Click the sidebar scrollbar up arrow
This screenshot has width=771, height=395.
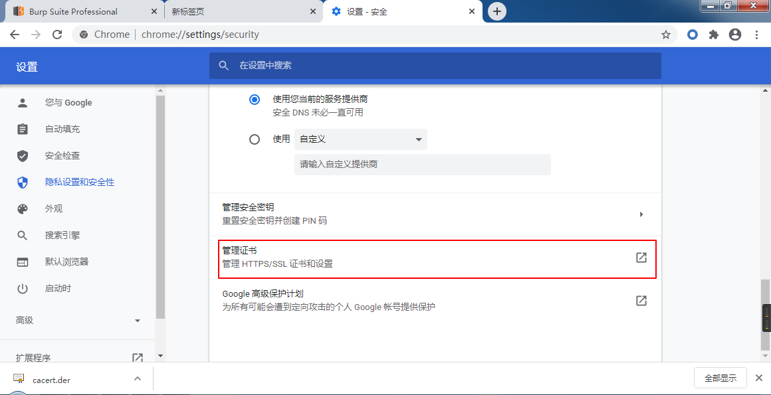point(160,90)
